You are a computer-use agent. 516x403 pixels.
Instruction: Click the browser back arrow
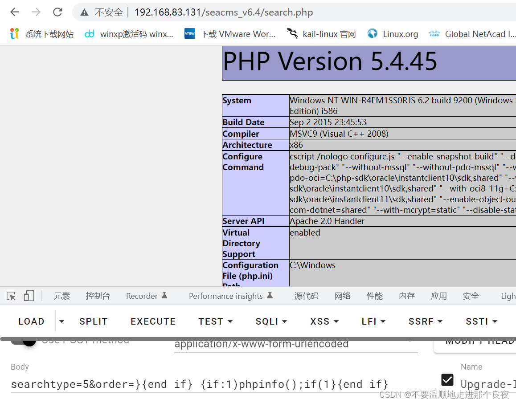[x=14, y=12]
